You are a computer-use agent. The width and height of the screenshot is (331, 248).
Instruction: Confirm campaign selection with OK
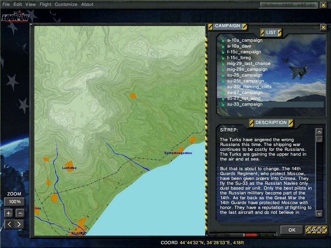point(292,230)
